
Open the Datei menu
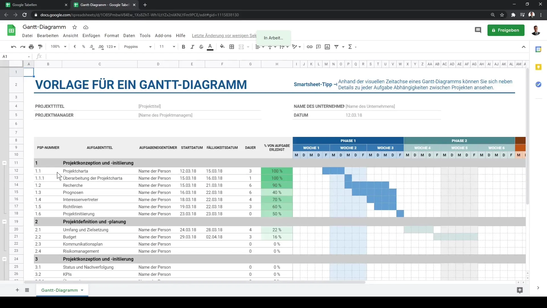point(27,36)
